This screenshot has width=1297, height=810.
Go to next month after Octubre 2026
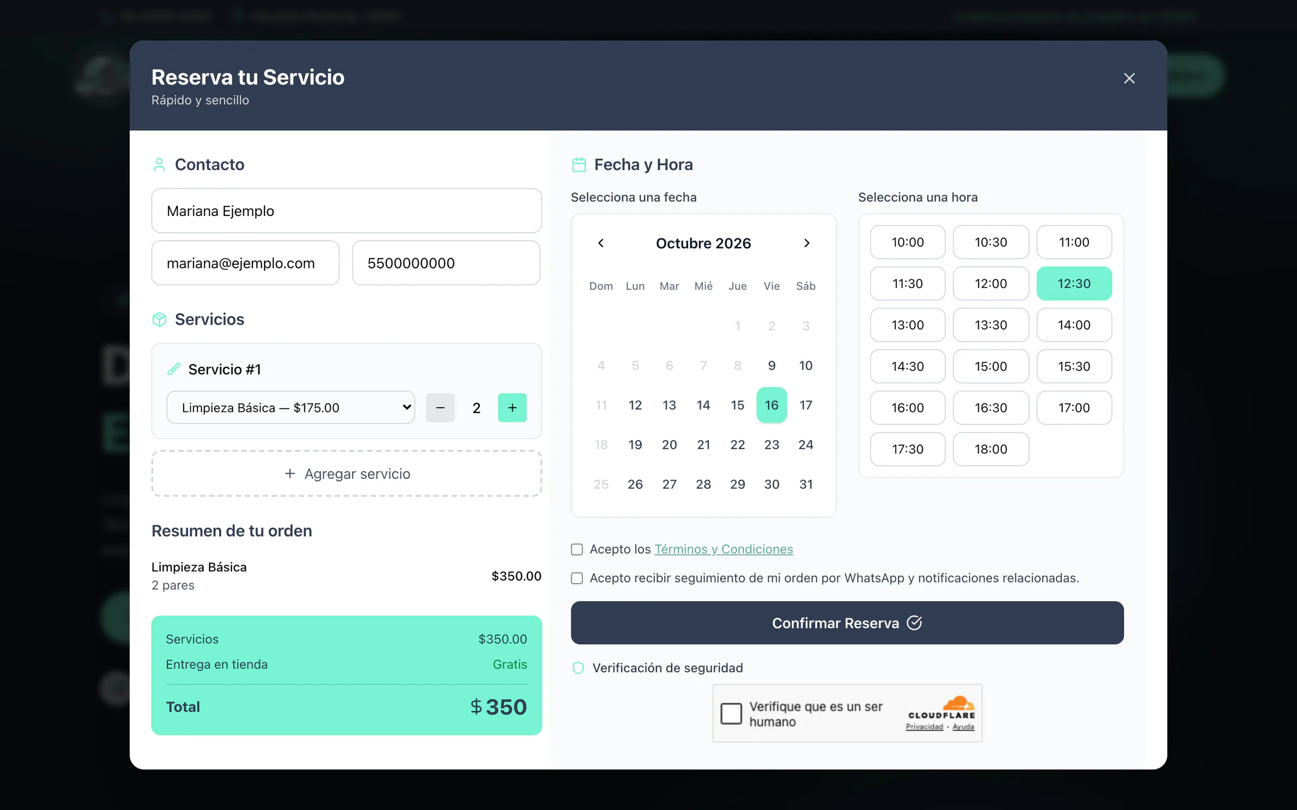[806, 243]
